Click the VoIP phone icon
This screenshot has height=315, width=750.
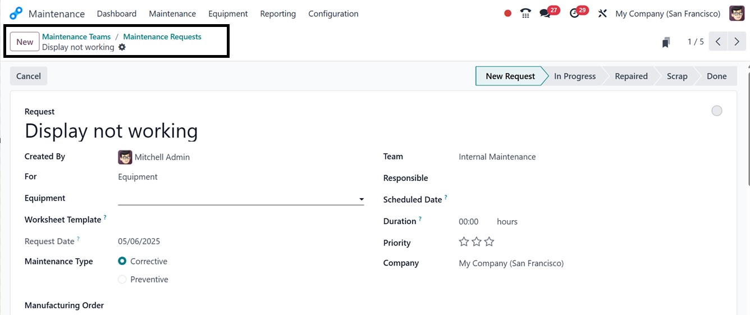tap(525, 13)
